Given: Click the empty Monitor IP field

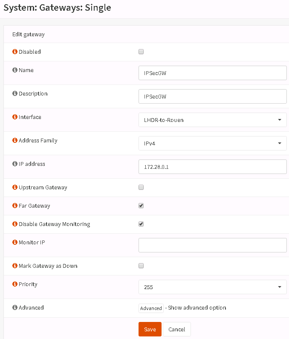Looking at the screenshot, I should click(x=212, y=245).
